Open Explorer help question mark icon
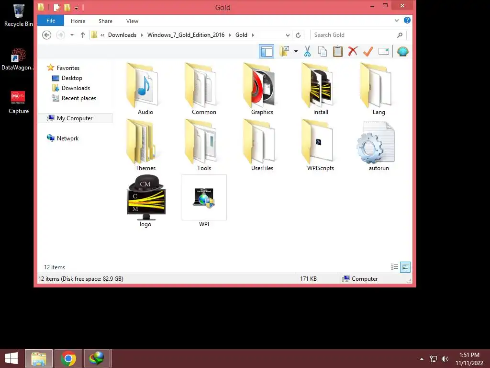 click(407, 20)
